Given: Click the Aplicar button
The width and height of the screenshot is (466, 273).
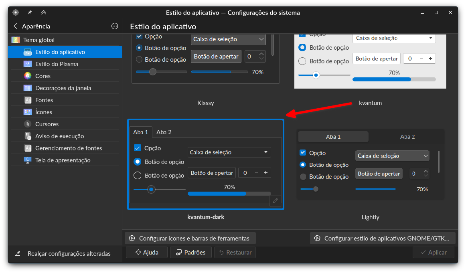Looking at the screenshot, I should click(x=434, y=252).
